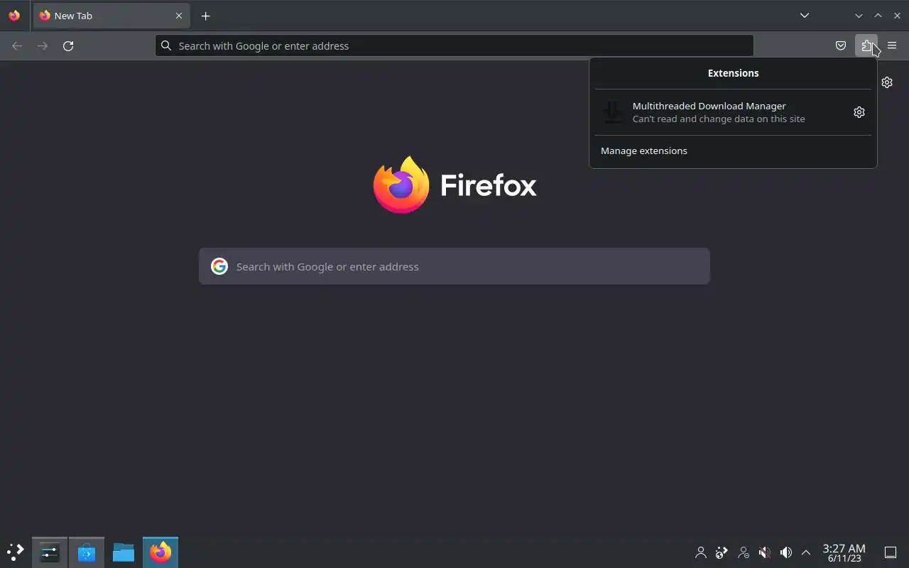Minimize the Firefox window
Screen dimensions: 909x568
[859, 16]
